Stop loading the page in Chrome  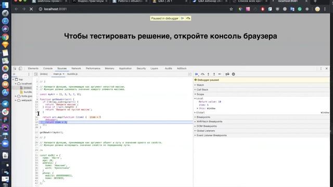[31, 9]
